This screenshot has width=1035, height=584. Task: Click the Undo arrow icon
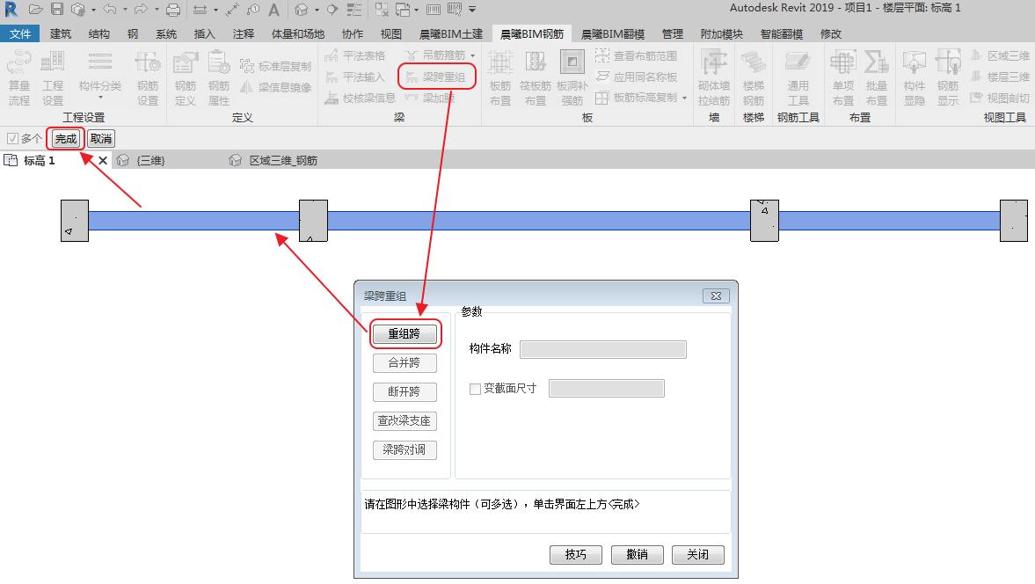click(x=110, y=10)
